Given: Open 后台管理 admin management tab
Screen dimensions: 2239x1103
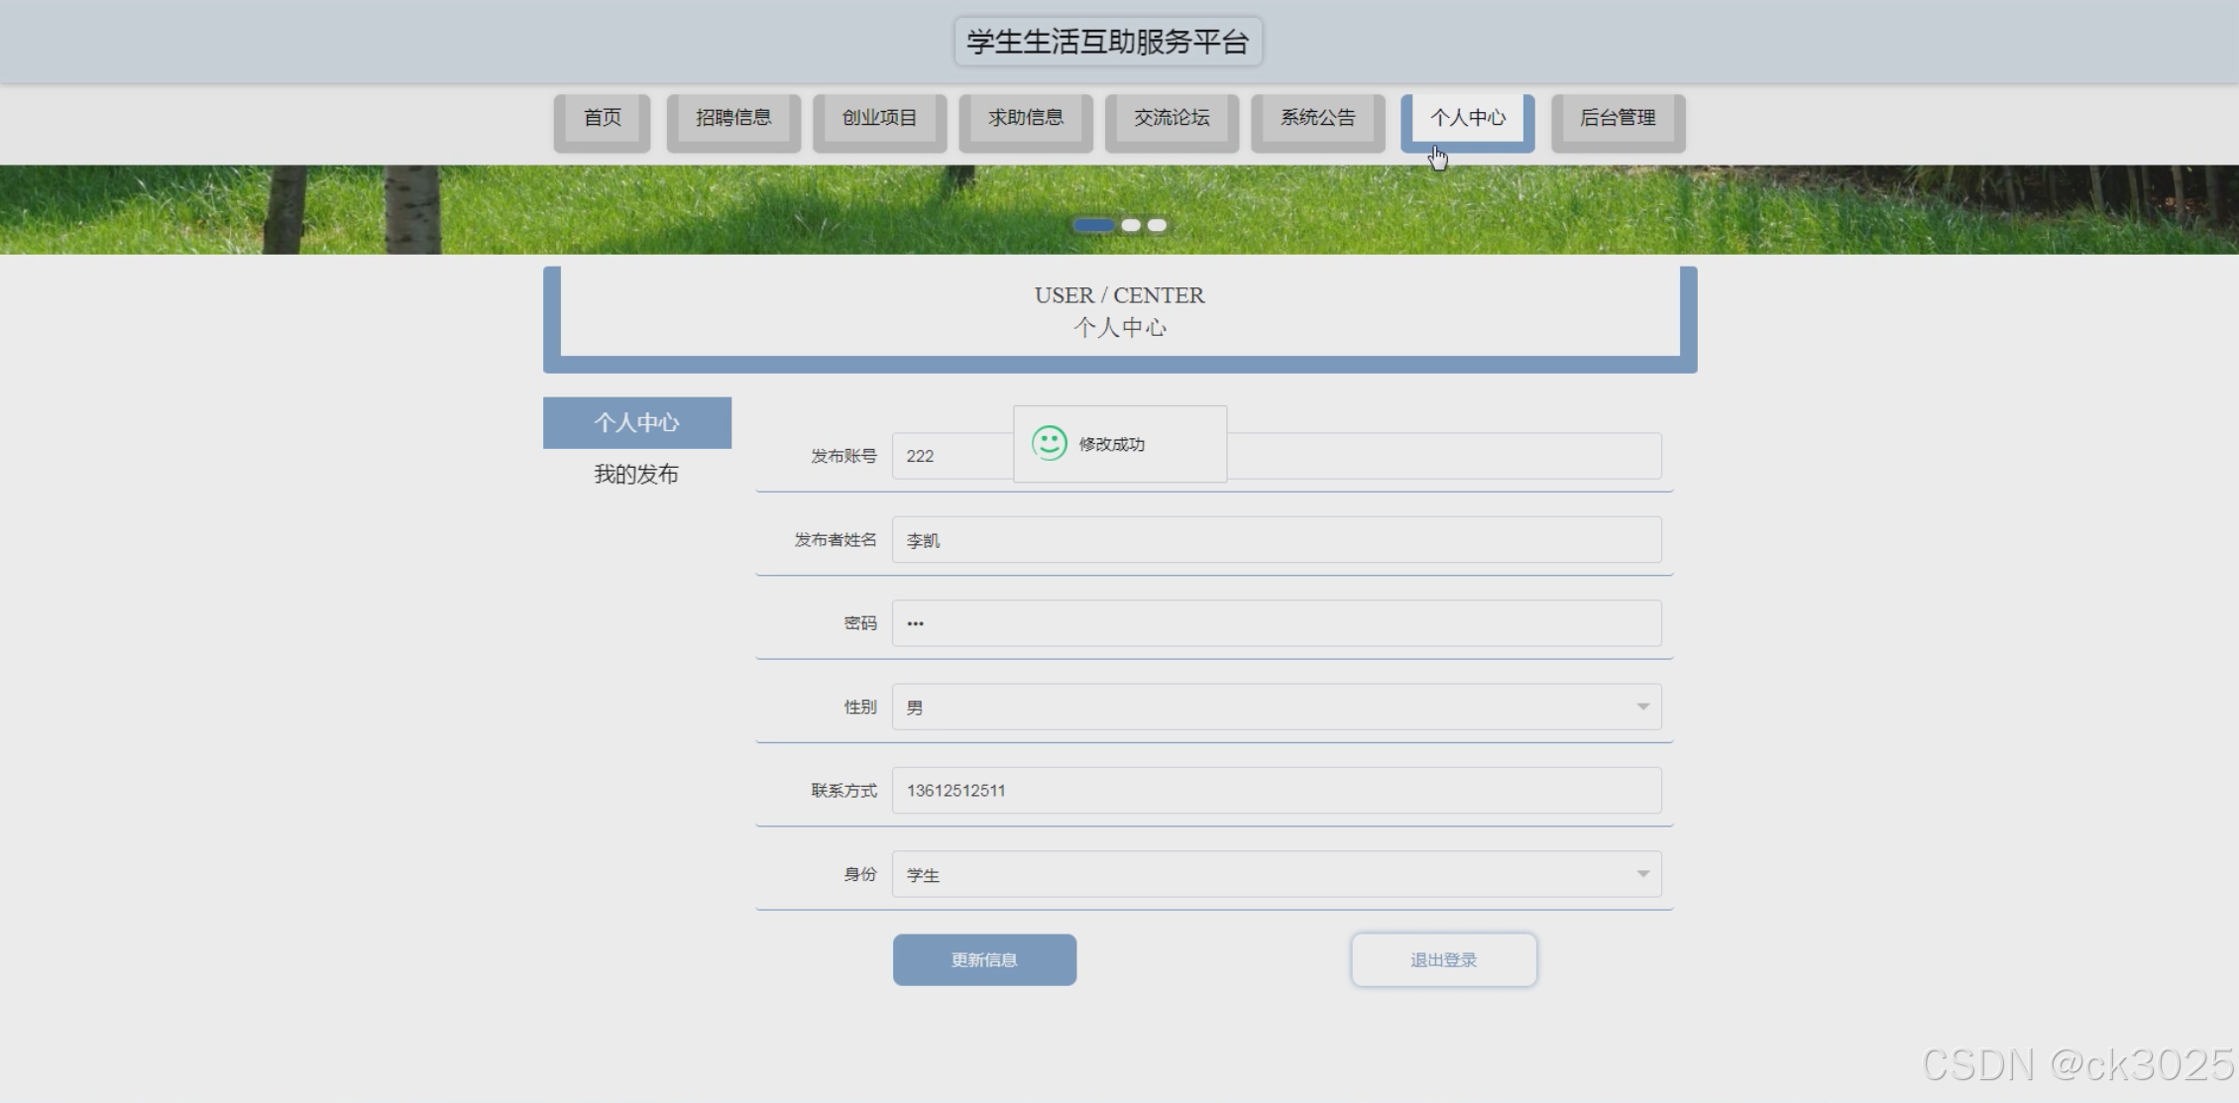Looking at the screenshot, I should coord(1617,118).
